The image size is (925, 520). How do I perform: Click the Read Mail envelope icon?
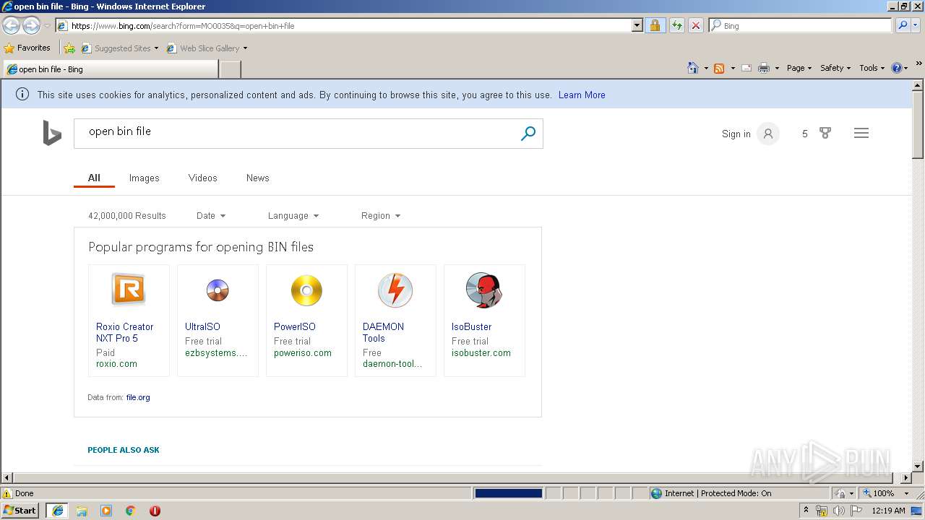click(x=747, y=68)
